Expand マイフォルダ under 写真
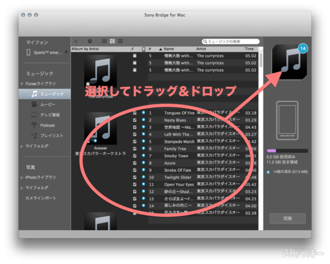Viewport: 330px width, 264px height. click(21, 188)
